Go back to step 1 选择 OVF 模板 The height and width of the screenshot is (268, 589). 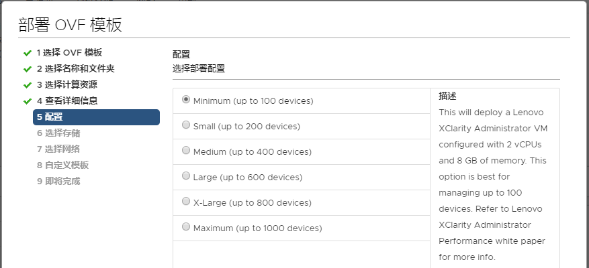pos(69,53)
